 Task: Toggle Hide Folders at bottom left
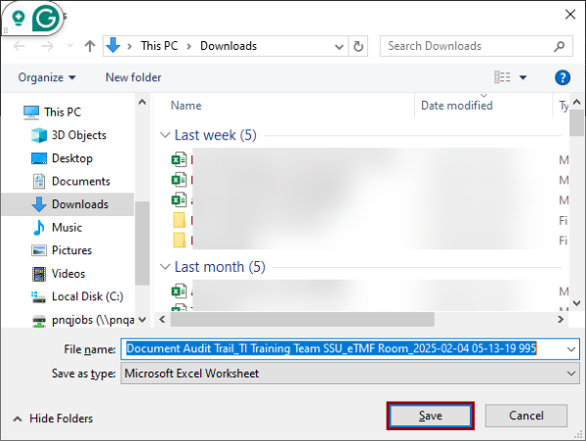coord(53,419)
